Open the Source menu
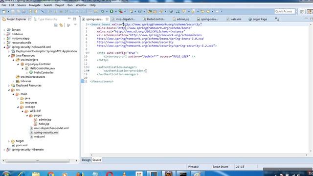The image size is (313, 176). click(22, 5)
